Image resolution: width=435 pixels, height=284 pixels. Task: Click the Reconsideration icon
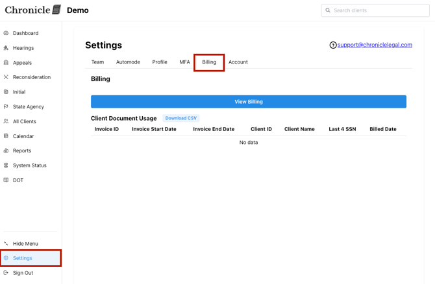[x=6, y=77]
